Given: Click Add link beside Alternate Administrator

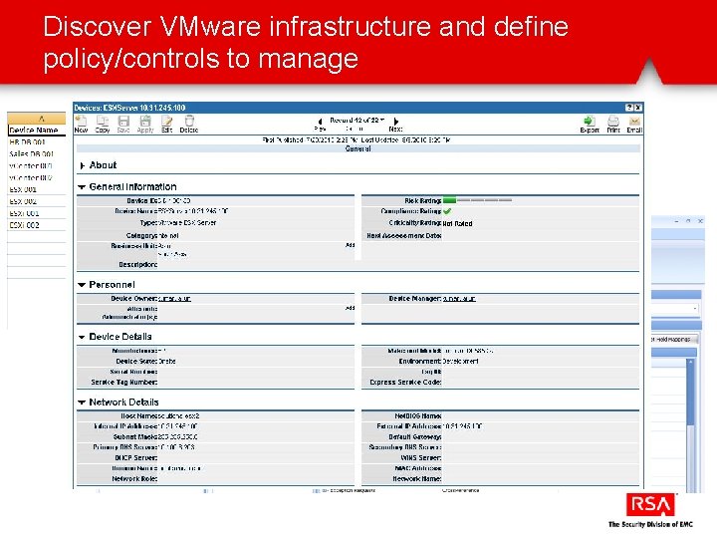Looking at the screenshot, I should (350, 308).
